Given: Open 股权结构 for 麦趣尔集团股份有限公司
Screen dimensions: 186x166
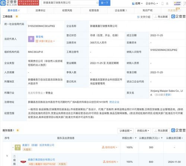Looking at the screenshot, I should [110, 162].
